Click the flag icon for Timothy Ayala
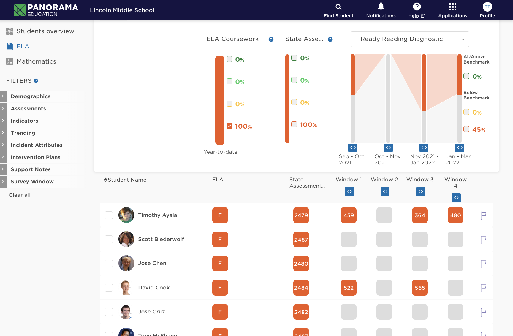 pyautogui.click(x=483, y=215)
